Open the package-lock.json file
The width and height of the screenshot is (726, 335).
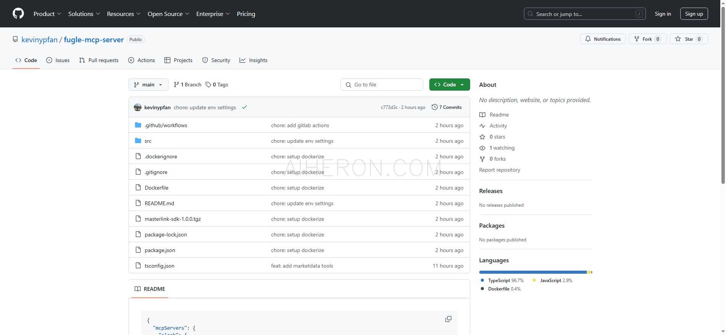[x=166, y=234]
